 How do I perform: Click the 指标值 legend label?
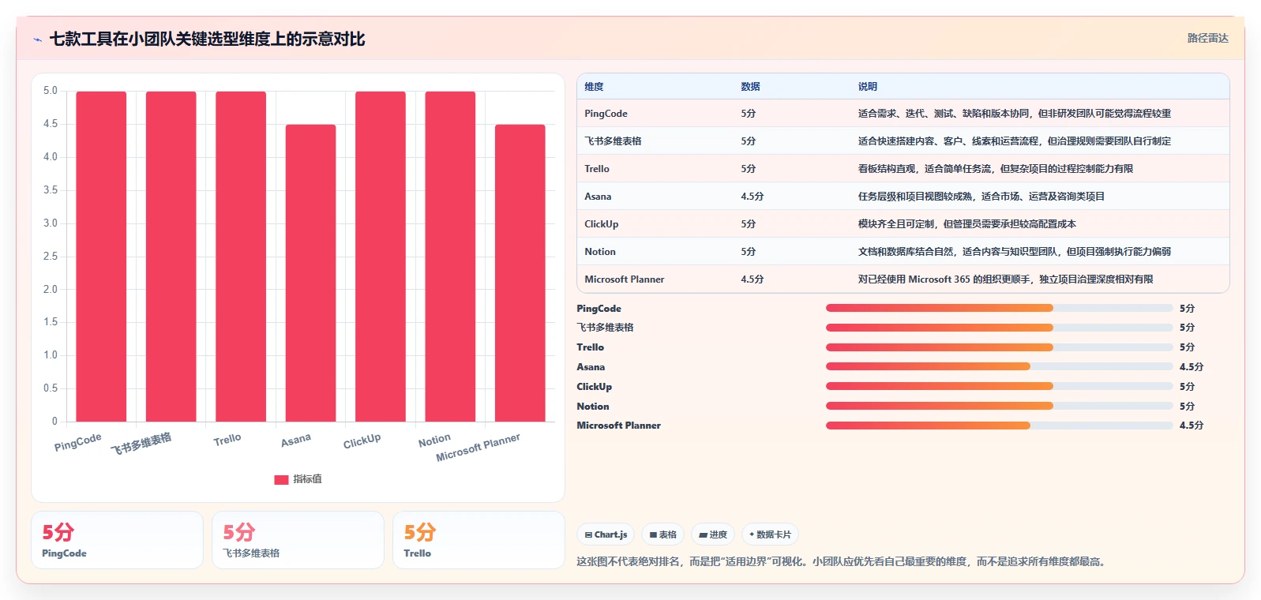(x=307, y=479)
